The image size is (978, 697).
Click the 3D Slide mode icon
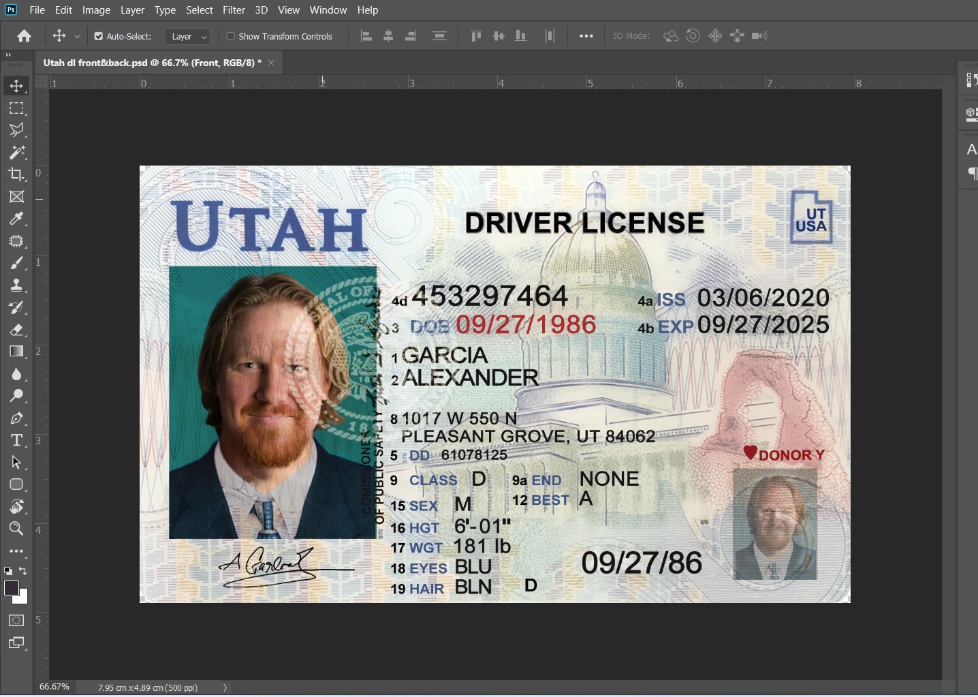click(x=737, y=36)
